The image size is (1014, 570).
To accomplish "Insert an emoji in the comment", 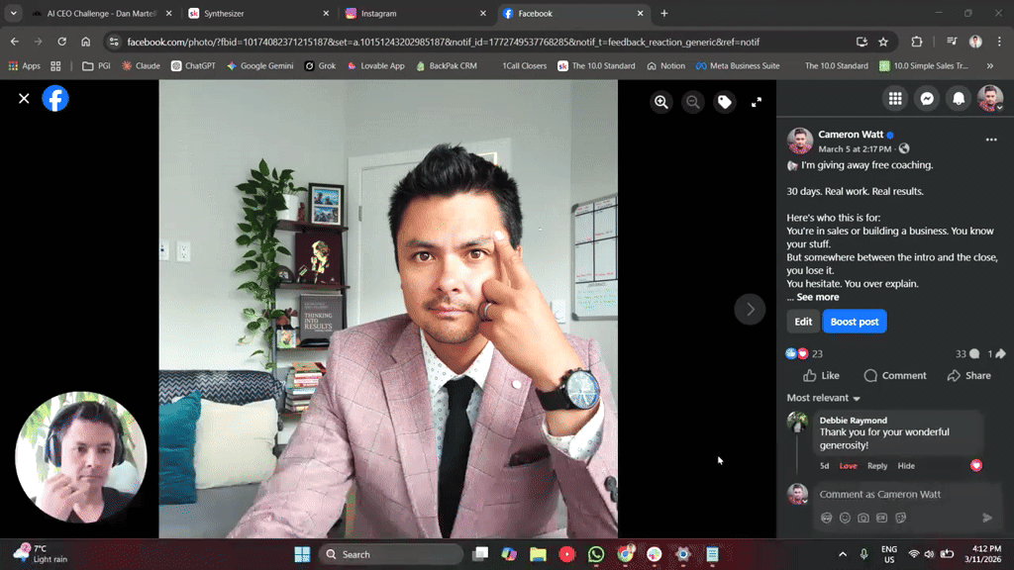I will [x=845, y=518].
